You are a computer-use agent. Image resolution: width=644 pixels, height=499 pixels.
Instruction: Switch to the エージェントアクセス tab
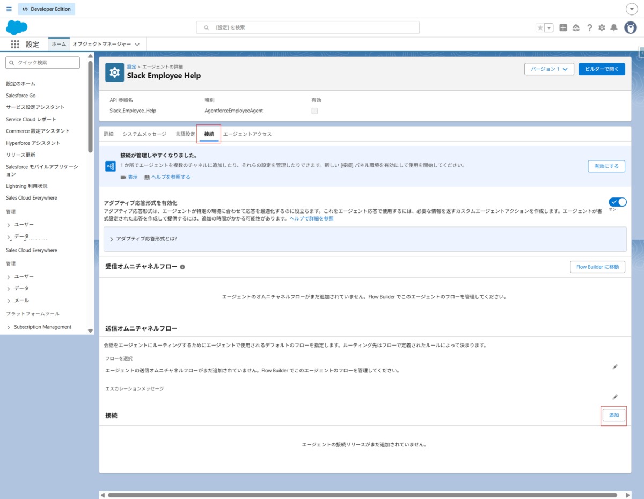247,134
